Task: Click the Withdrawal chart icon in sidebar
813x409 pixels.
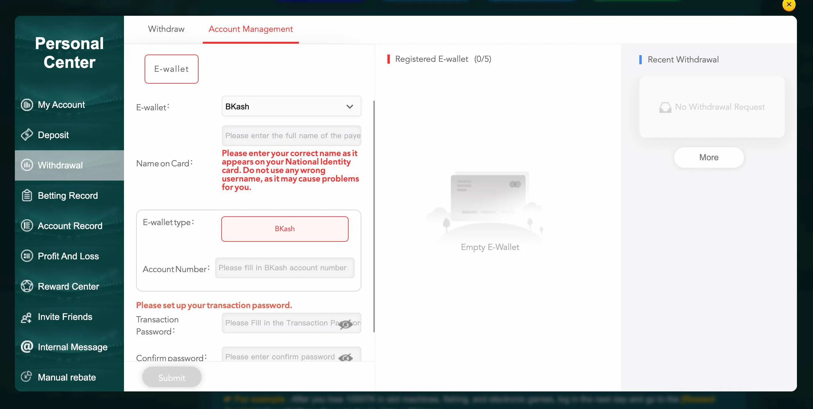Action: pos(27,165)
